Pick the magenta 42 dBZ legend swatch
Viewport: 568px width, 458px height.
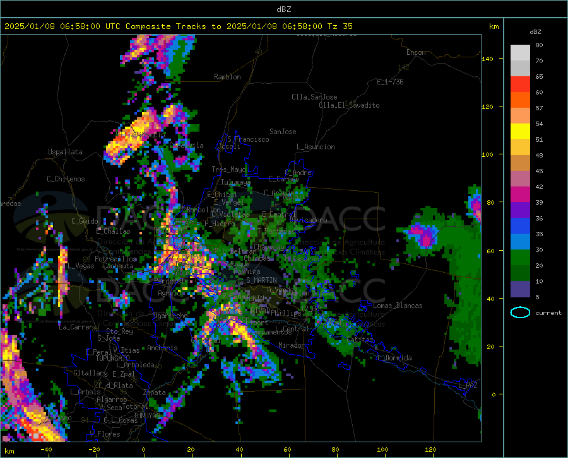[x=520, y=195]
